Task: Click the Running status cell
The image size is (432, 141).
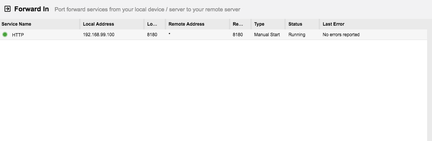Action: point(297,35)
